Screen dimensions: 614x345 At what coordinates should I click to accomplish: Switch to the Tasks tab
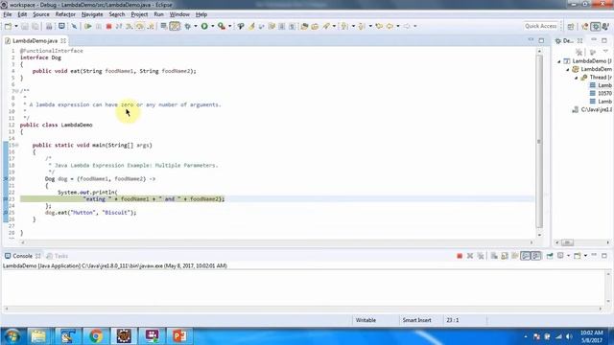click(x=58, y=256)
